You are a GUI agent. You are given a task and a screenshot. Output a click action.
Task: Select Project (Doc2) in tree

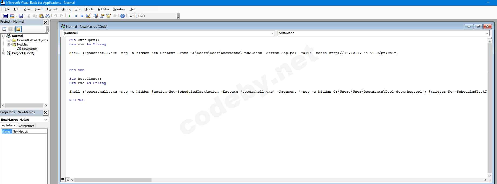tap(23, 53)
